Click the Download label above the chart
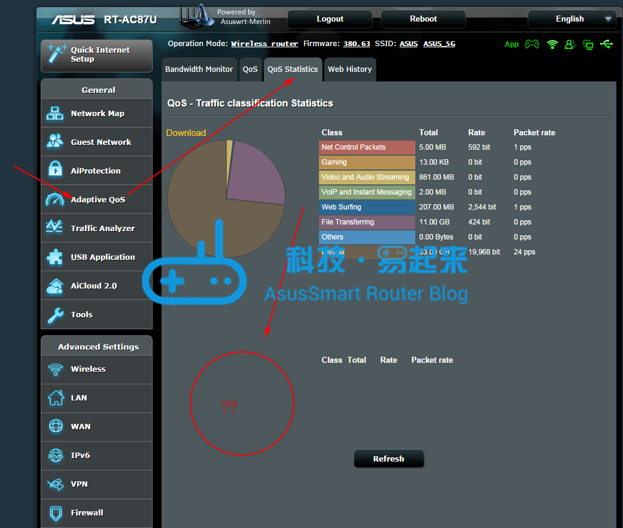 pos(186,133)
